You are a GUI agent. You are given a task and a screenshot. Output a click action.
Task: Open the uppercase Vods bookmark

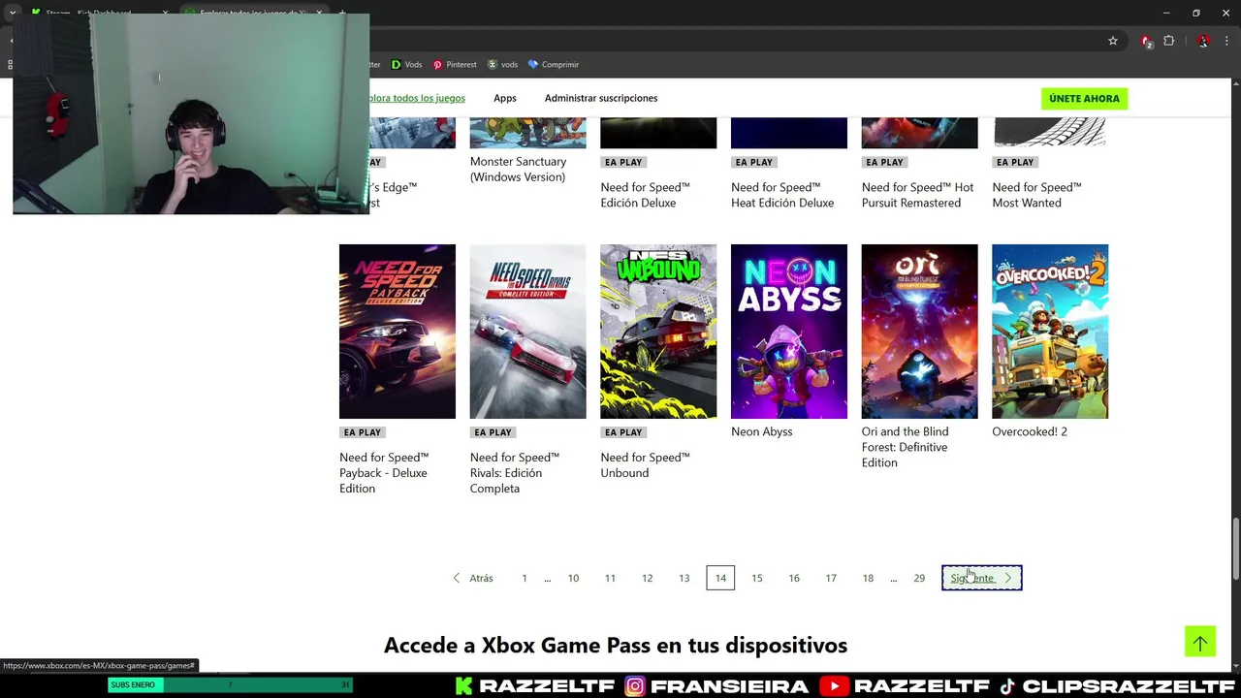click(406, 64)
